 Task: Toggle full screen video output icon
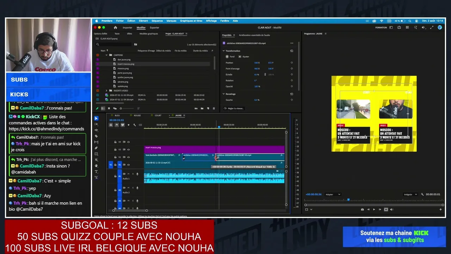click(431, 28)
